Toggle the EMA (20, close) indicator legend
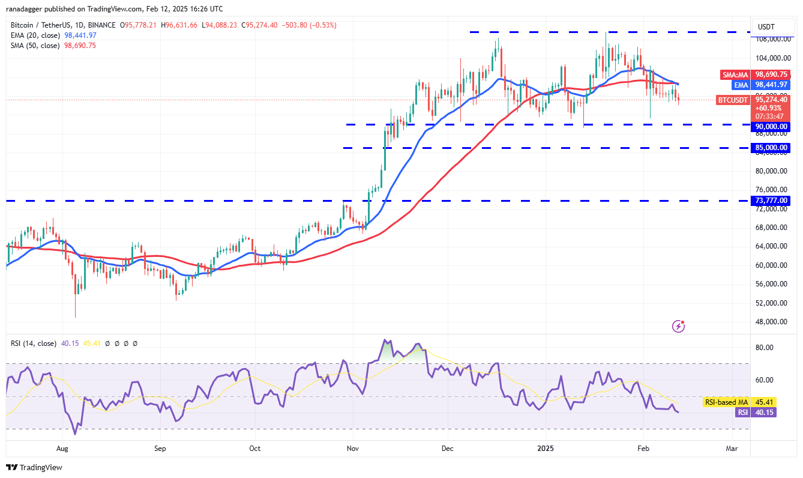 (x=34, y=35)
